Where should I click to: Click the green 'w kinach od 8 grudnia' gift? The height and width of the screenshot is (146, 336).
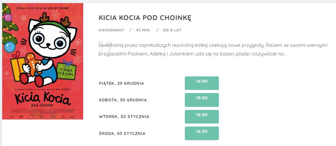(x=67, y=71)
